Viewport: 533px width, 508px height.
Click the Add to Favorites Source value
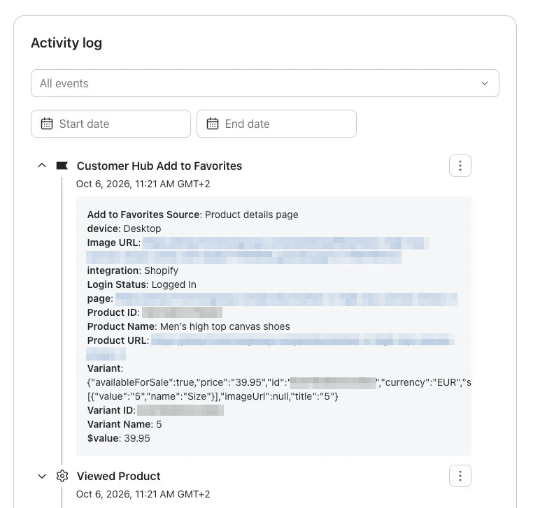tap(252, 215)
